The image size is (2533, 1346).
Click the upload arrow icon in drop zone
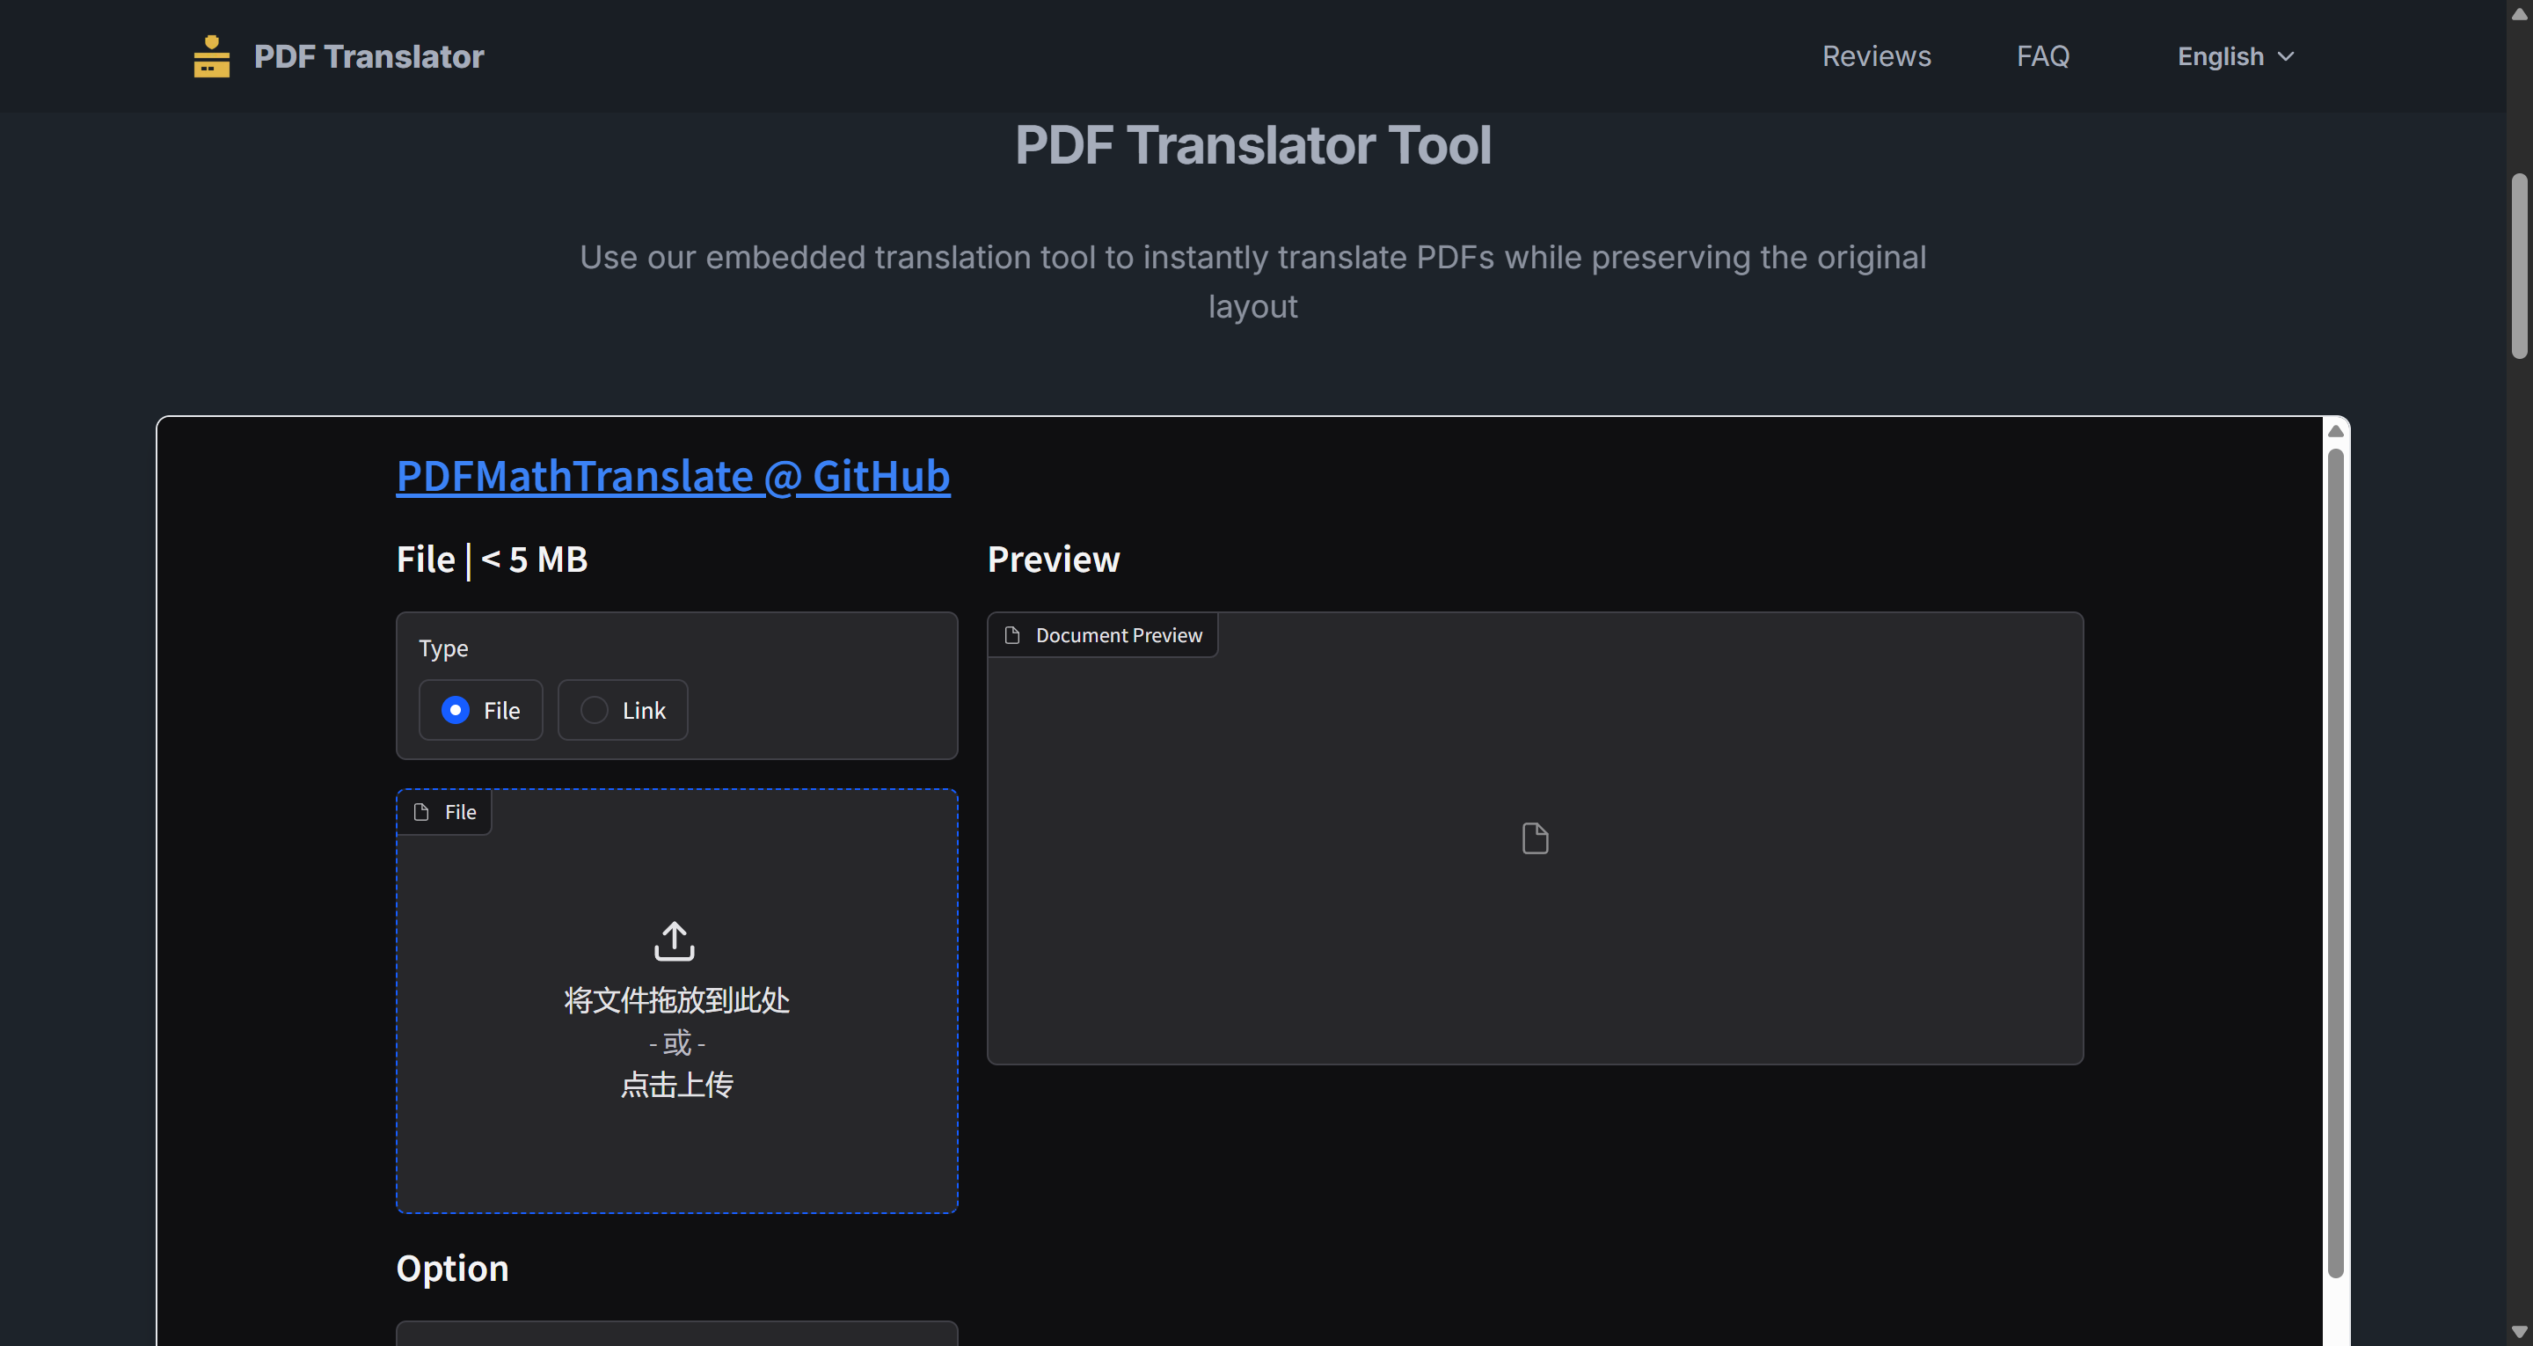tap(675, 940)
